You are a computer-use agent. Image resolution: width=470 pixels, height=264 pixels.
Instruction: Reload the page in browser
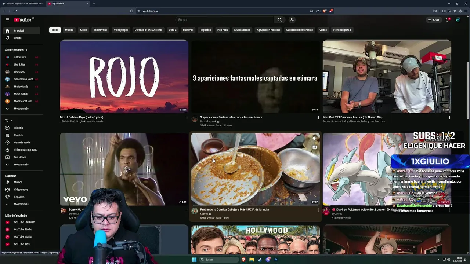(15, 11)
